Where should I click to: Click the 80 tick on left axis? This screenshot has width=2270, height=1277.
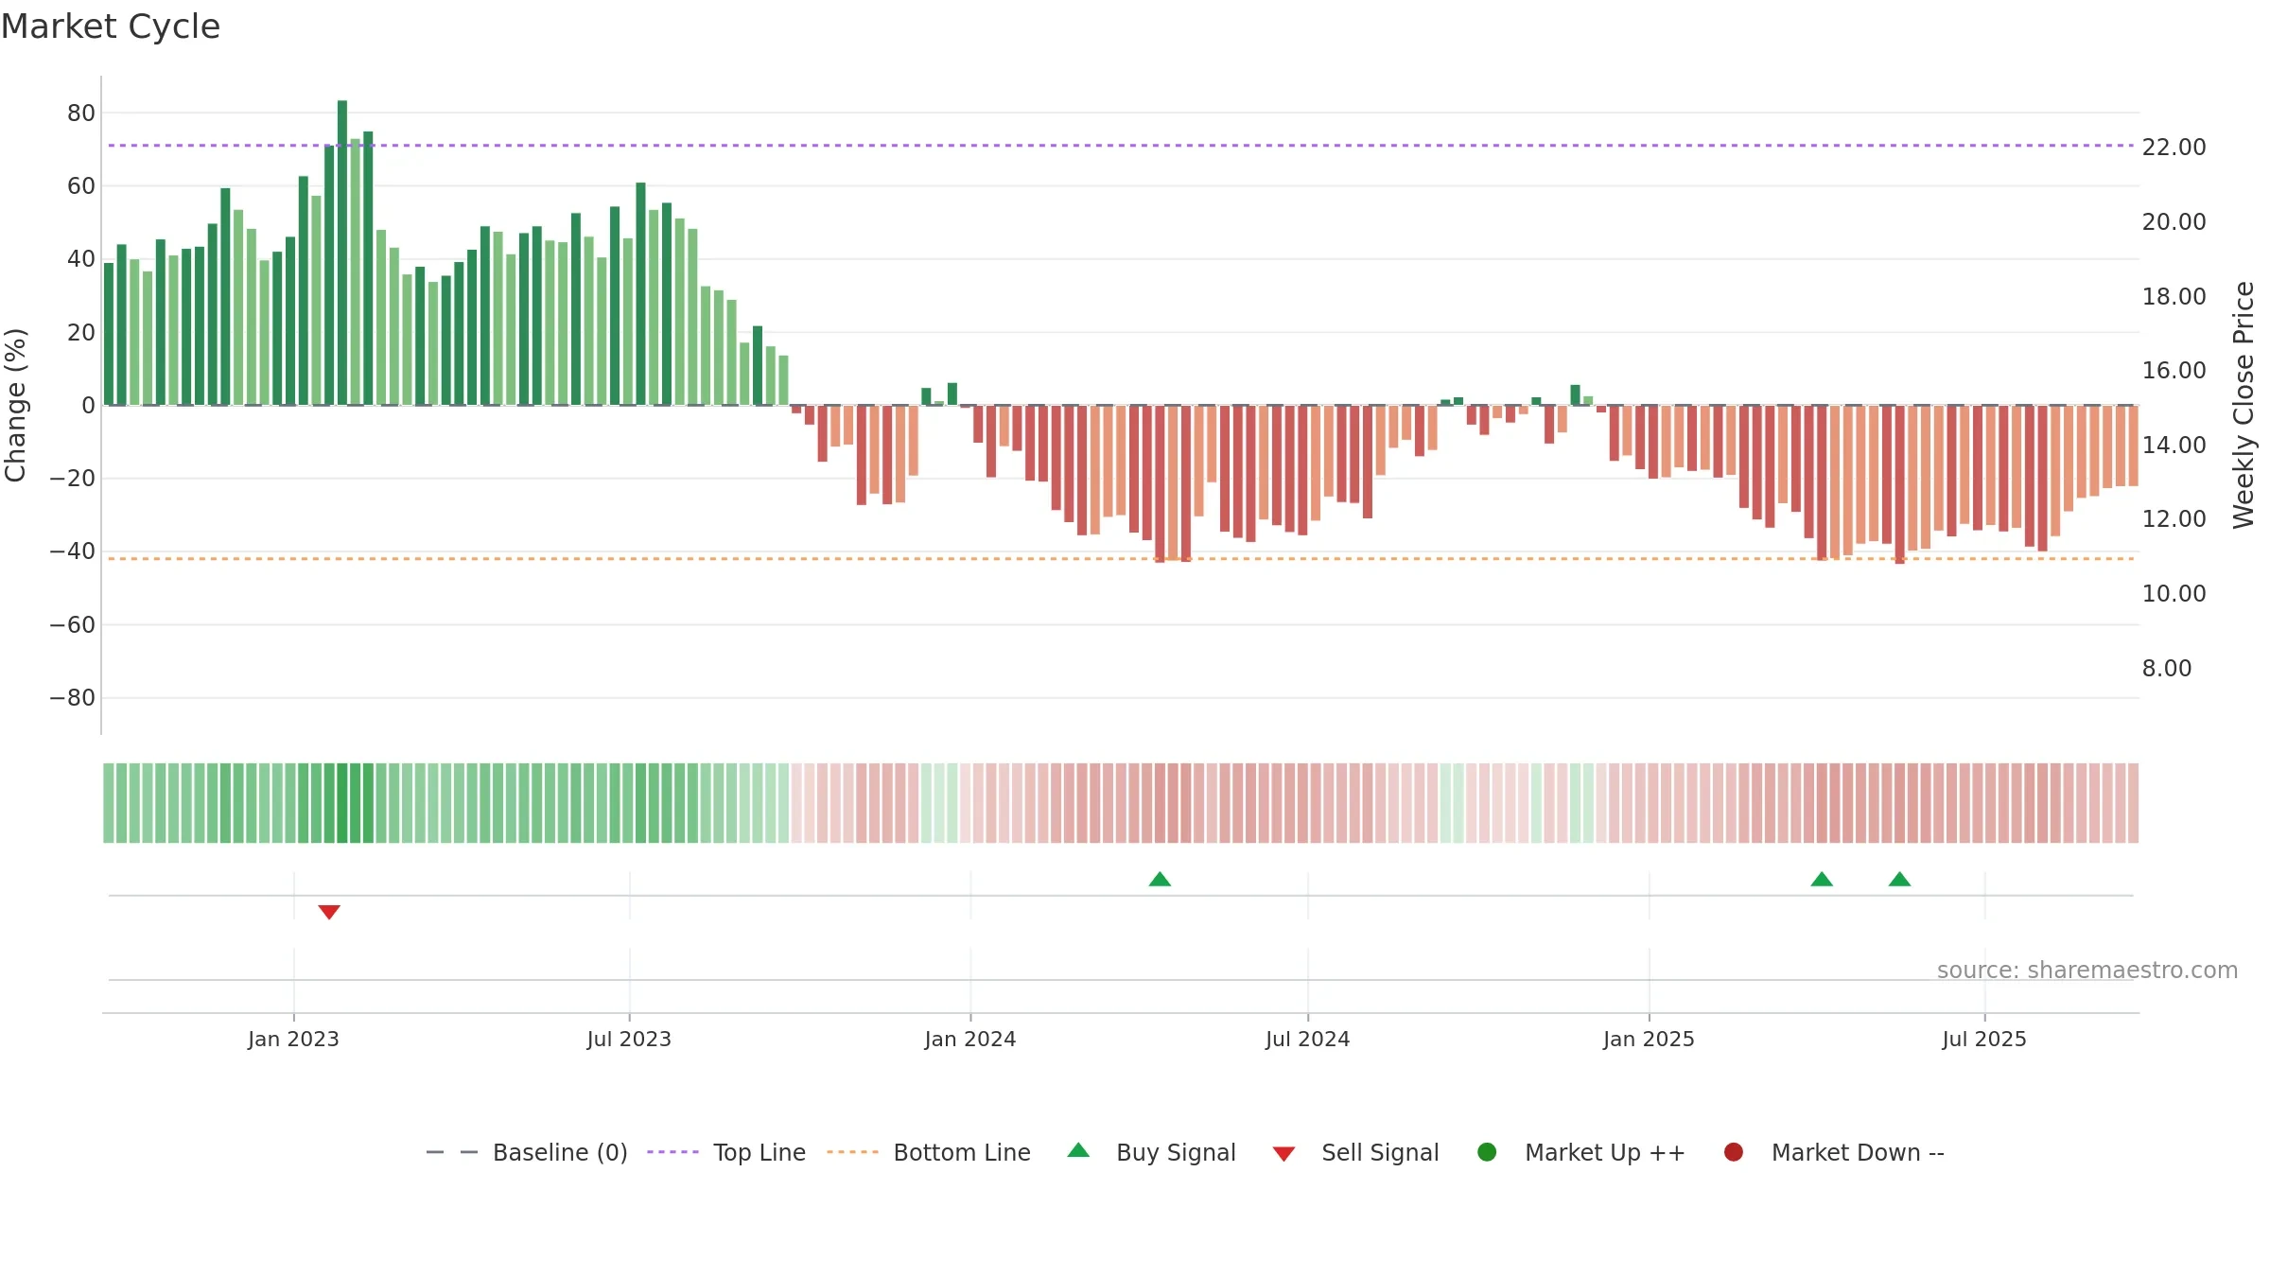[x=81, y=114]
